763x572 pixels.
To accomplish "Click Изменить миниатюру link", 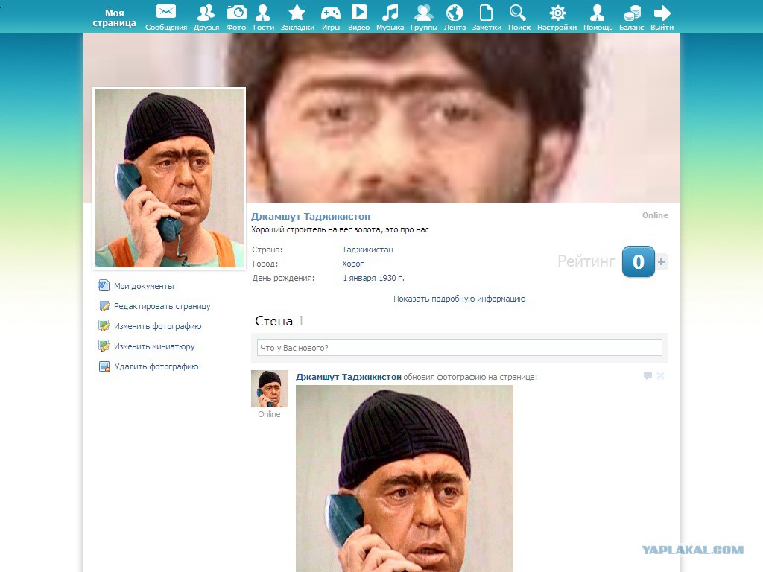I will [154, 346].
